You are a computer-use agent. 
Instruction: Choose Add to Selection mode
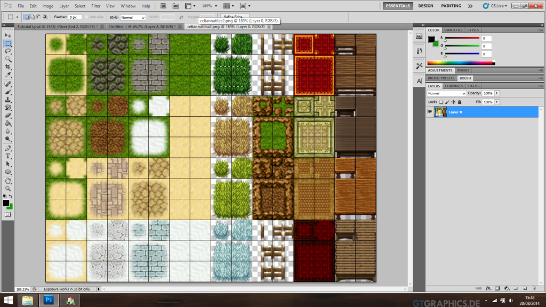[x=33, y=17]
